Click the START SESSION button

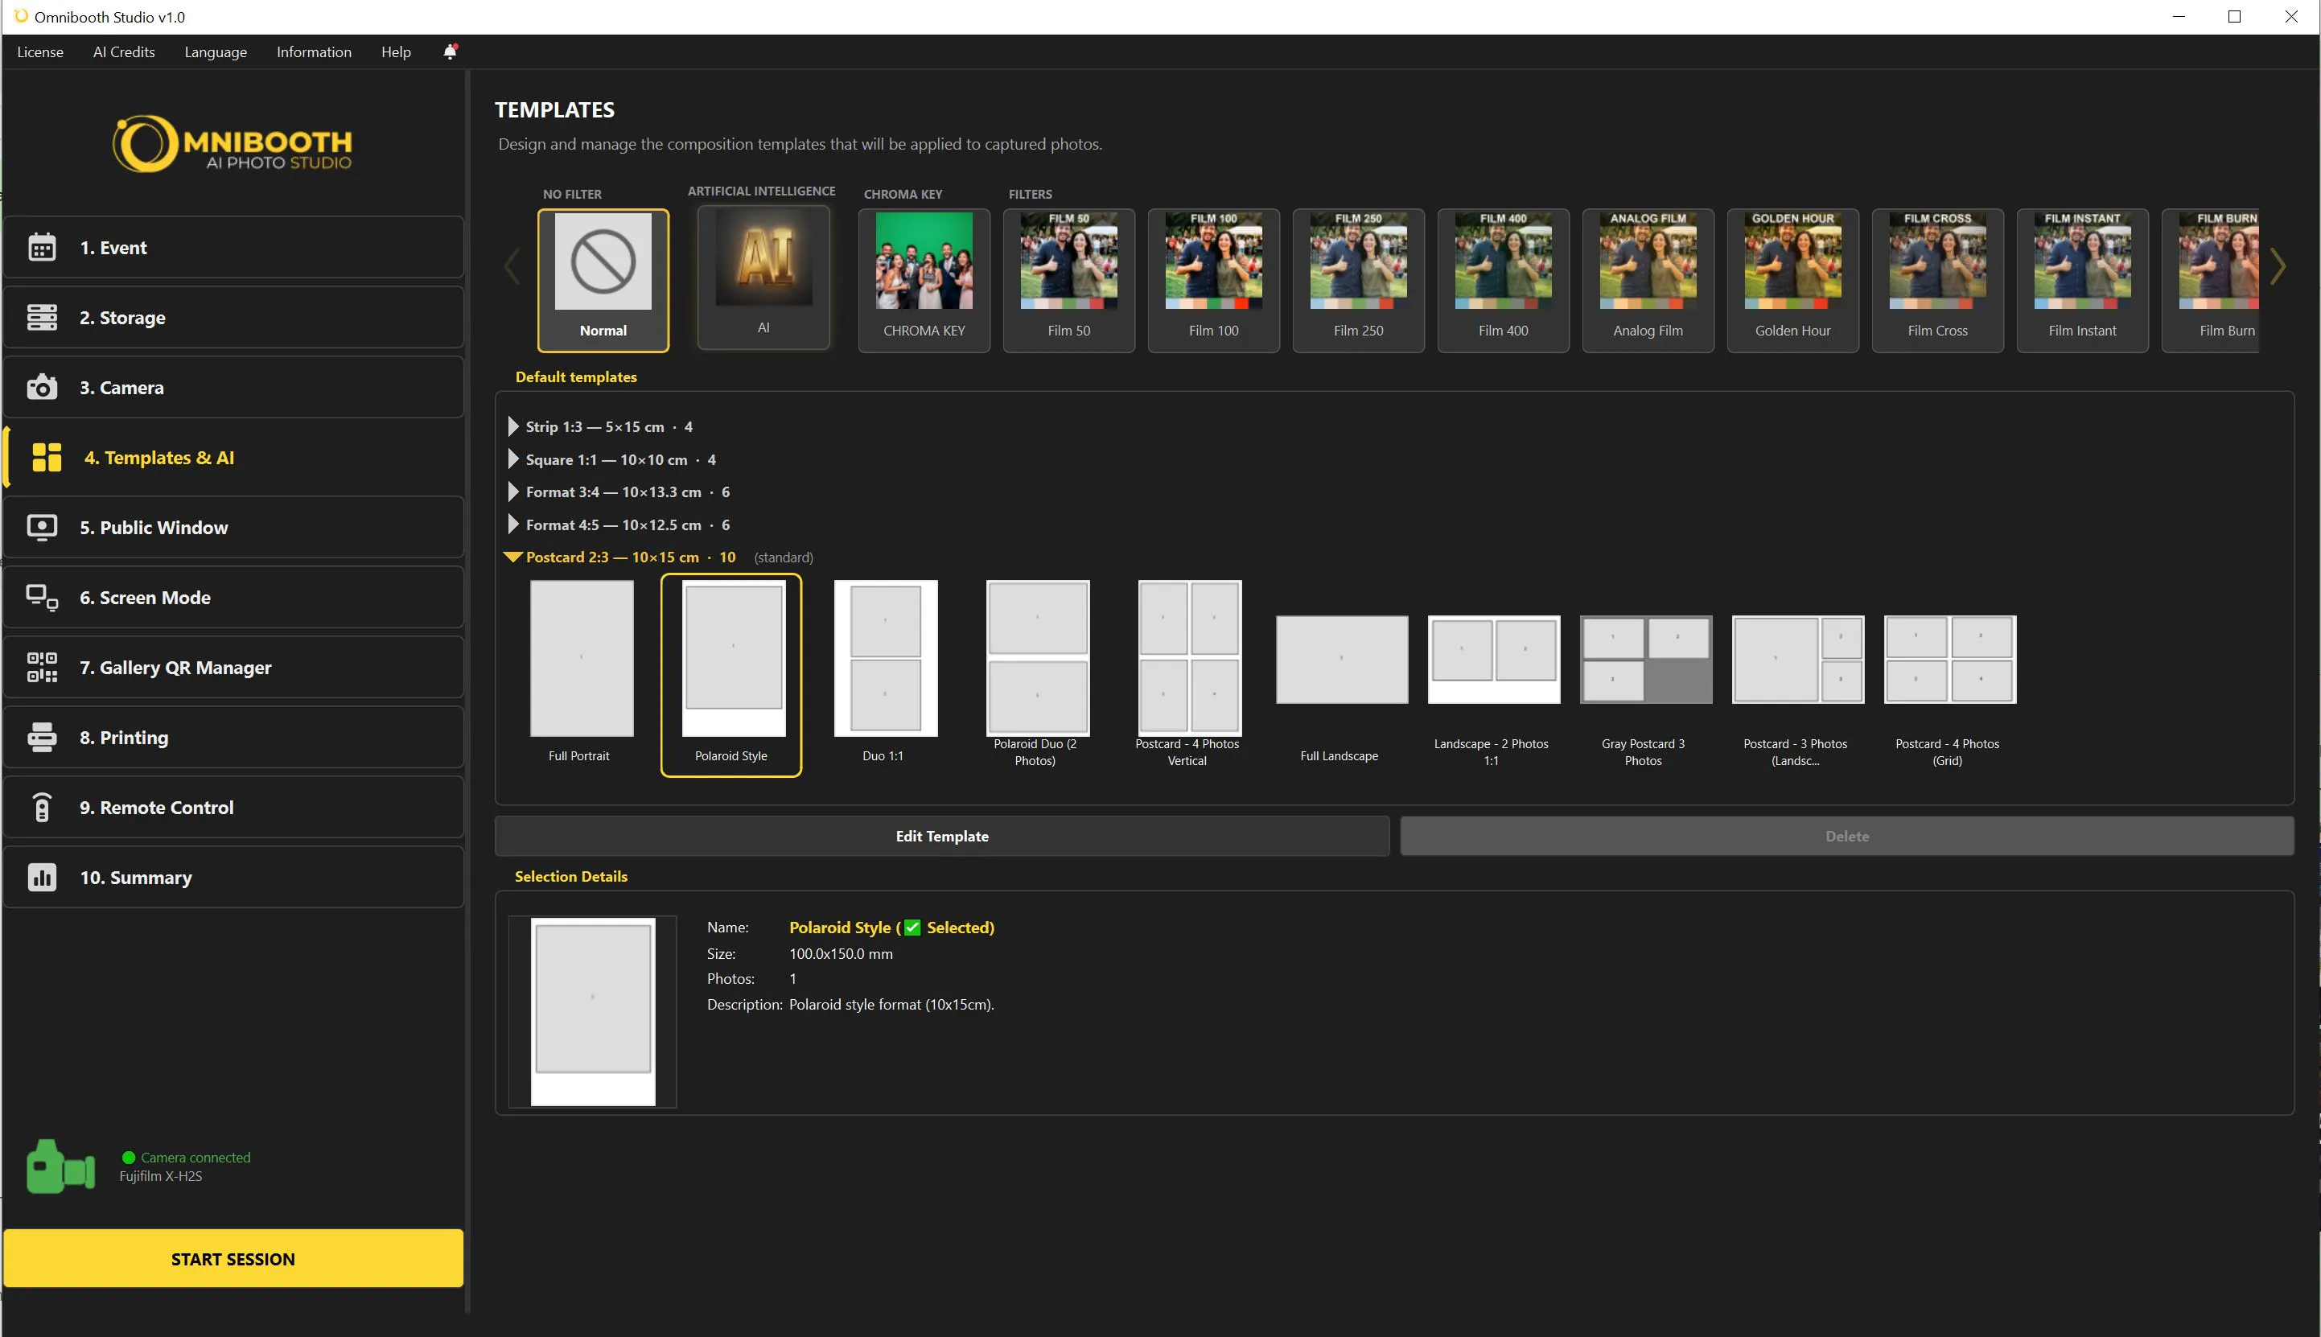pyautogui.click(x=233, y=1258)
